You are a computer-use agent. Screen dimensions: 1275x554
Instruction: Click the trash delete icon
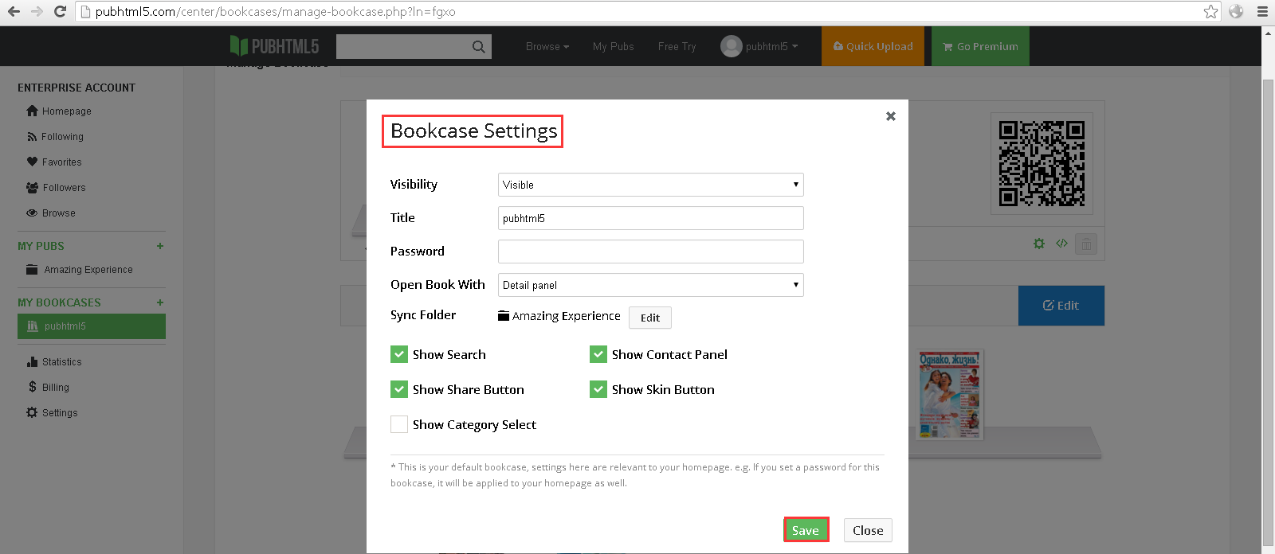pos(1086,244)
